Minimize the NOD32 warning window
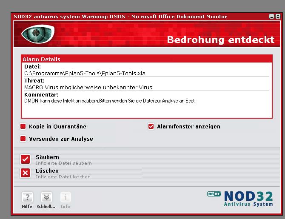Image resolution: width=285 pixels, height=219 pixels. click(271, 17)
